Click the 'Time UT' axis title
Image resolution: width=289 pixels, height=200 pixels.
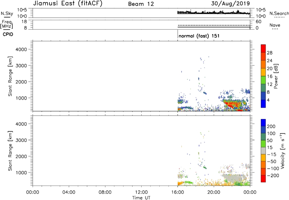point(141,198)
